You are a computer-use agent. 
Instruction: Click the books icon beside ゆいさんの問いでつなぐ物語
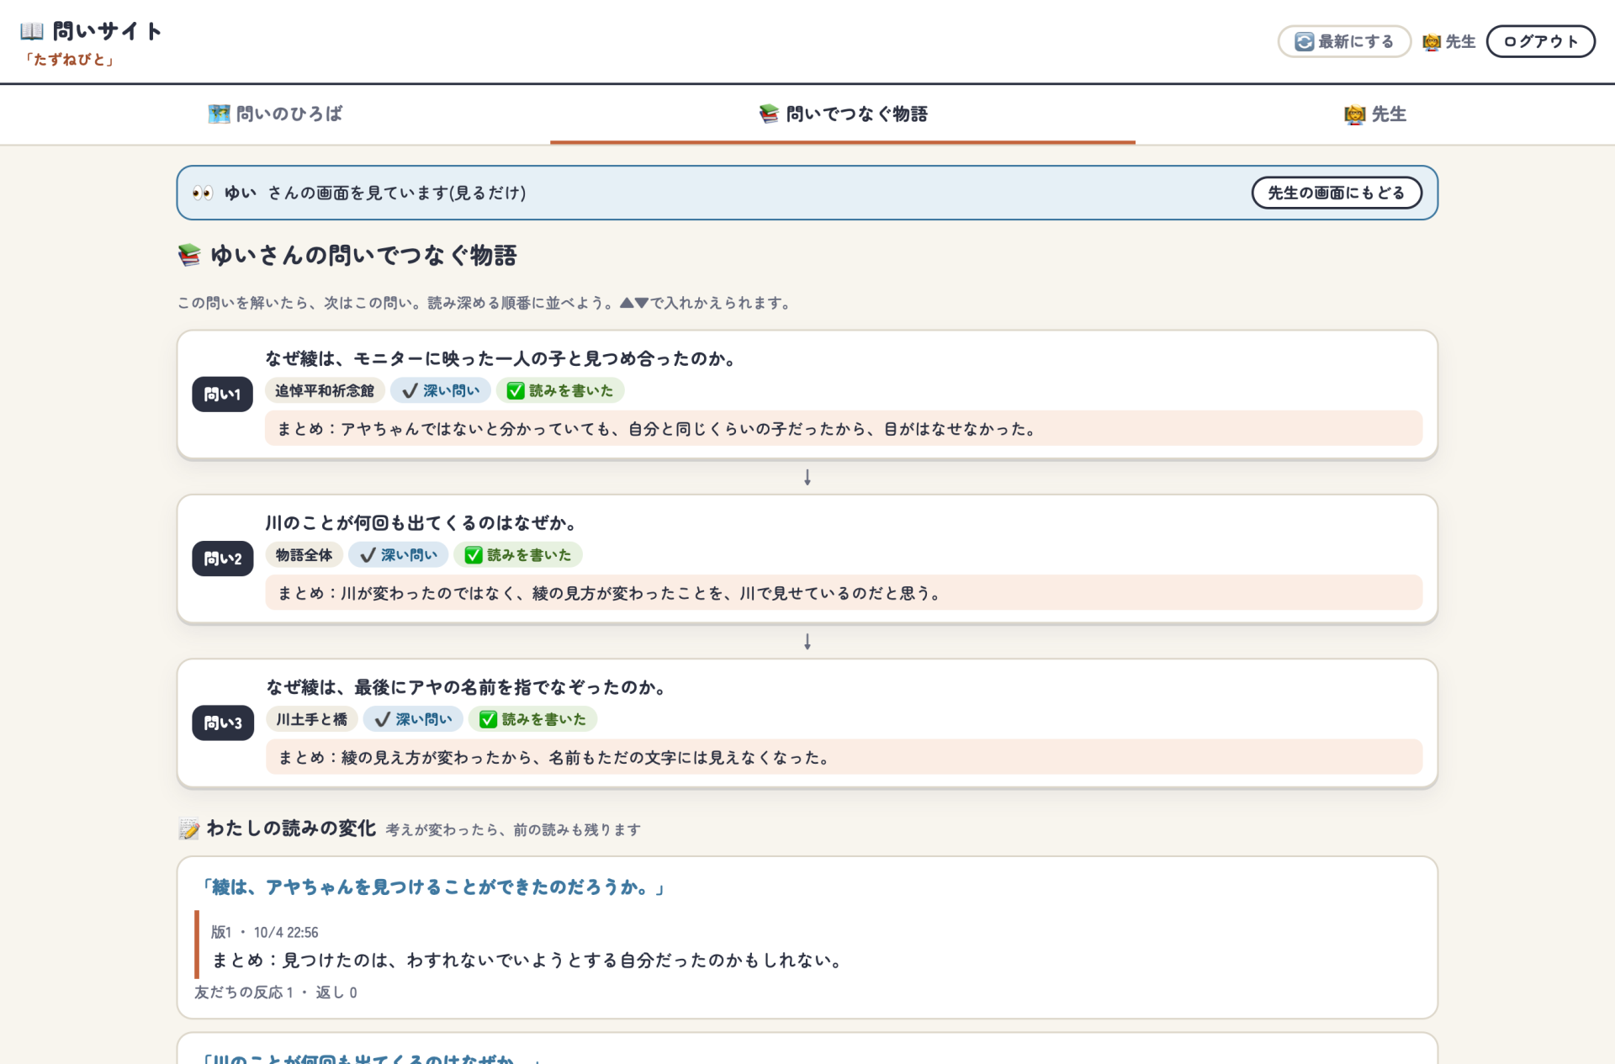point(189,256)
